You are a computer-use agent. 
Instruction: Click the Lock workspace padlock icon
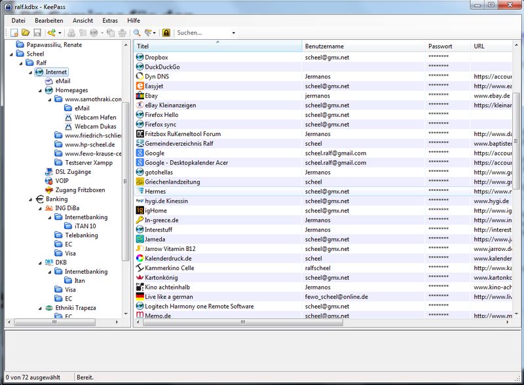point(166,33)
